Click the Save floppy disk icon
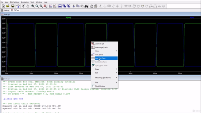 tap(13, 6)
